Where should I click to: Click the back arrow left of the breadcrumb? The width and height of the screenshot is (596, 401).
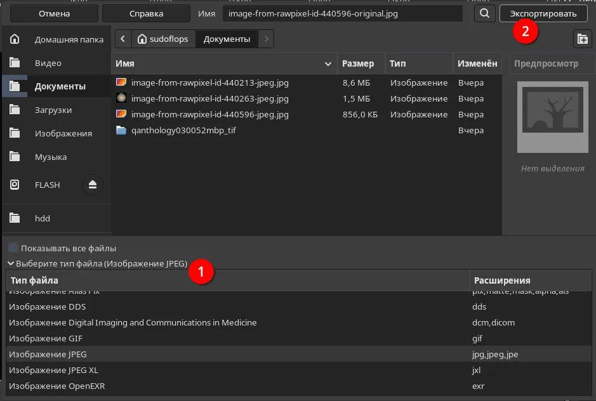click(x=122, y=38)
